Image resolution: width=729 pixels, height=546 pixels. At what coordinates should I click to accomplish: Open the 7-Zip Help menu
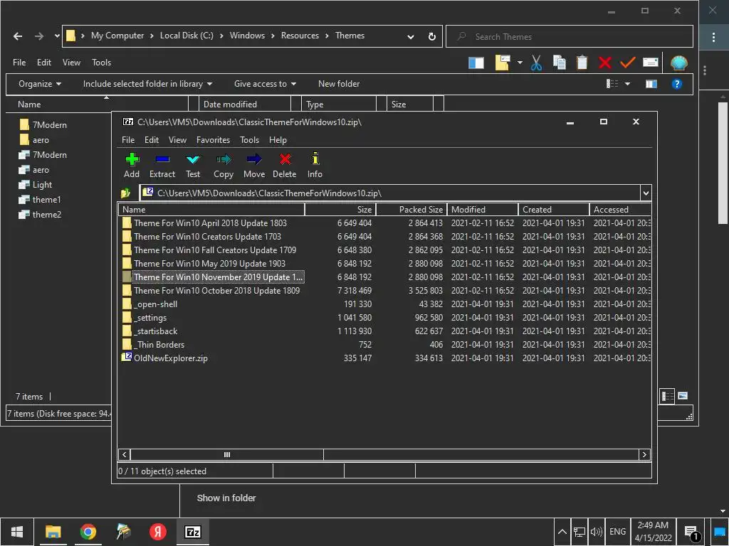pos(278,140)
